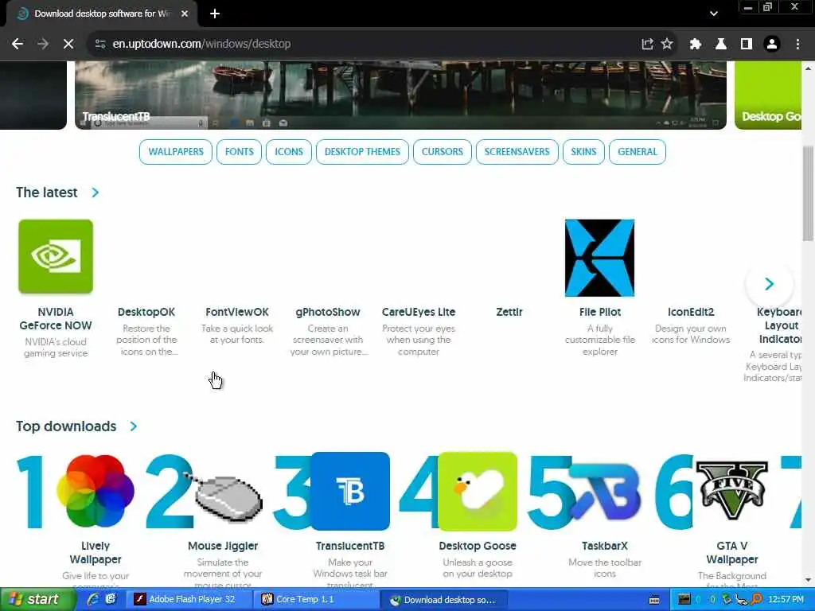Screen dimensions: 815x611
Task: Open the DesktopOK app link
Action: point(146,312)
